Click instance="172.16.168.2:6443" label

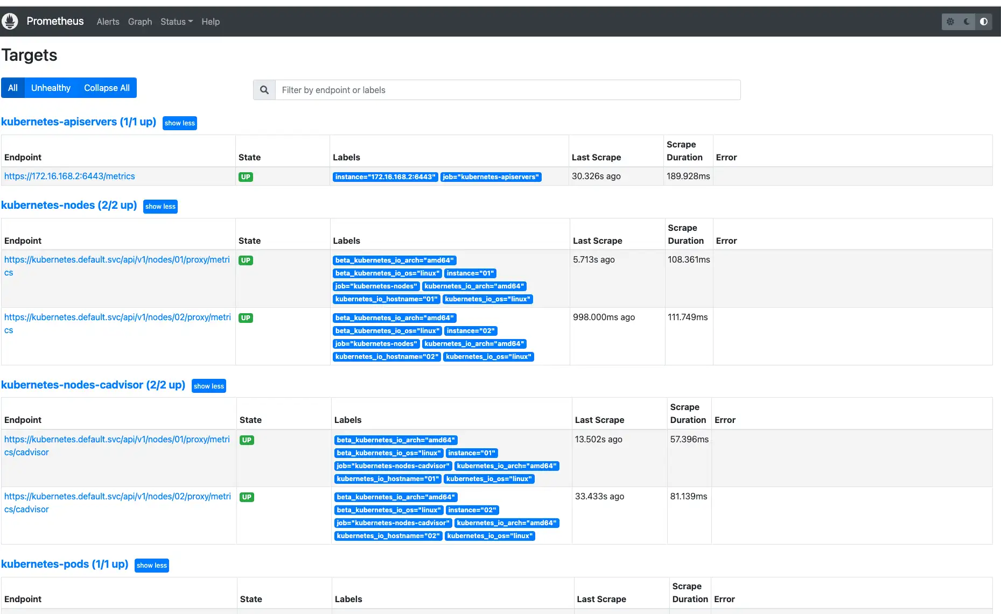click(385, 177)
